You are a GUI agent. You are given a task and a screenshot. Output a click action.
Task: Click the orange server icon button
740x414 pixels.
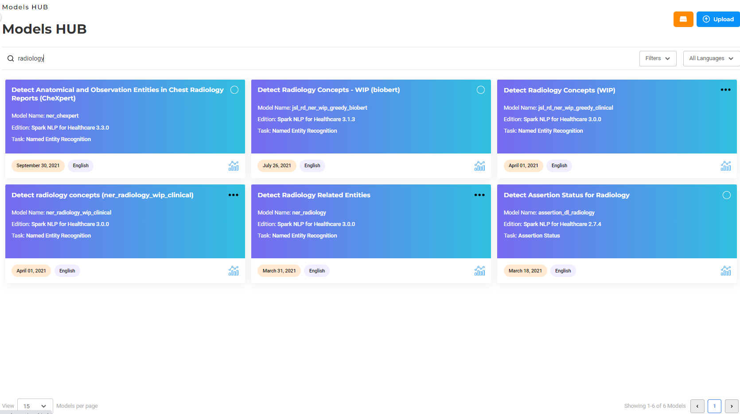point(683,19)
